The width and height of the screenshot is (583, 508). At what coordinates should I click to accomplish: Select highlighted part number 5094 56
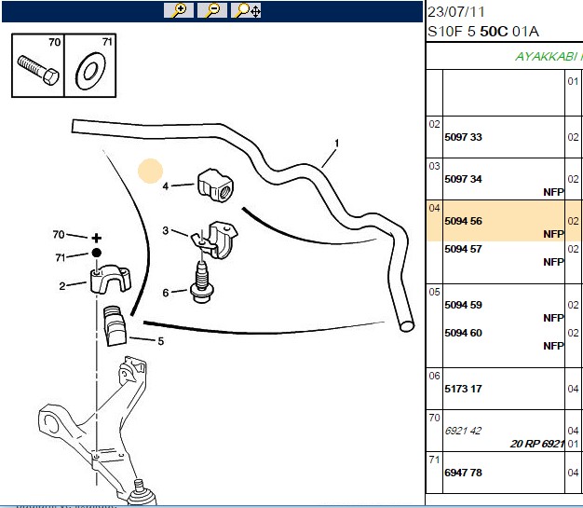point(463,221)
